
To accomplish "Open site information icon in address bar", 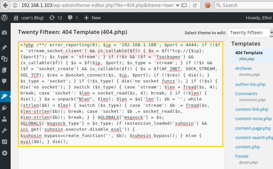I will pos(15,5).
